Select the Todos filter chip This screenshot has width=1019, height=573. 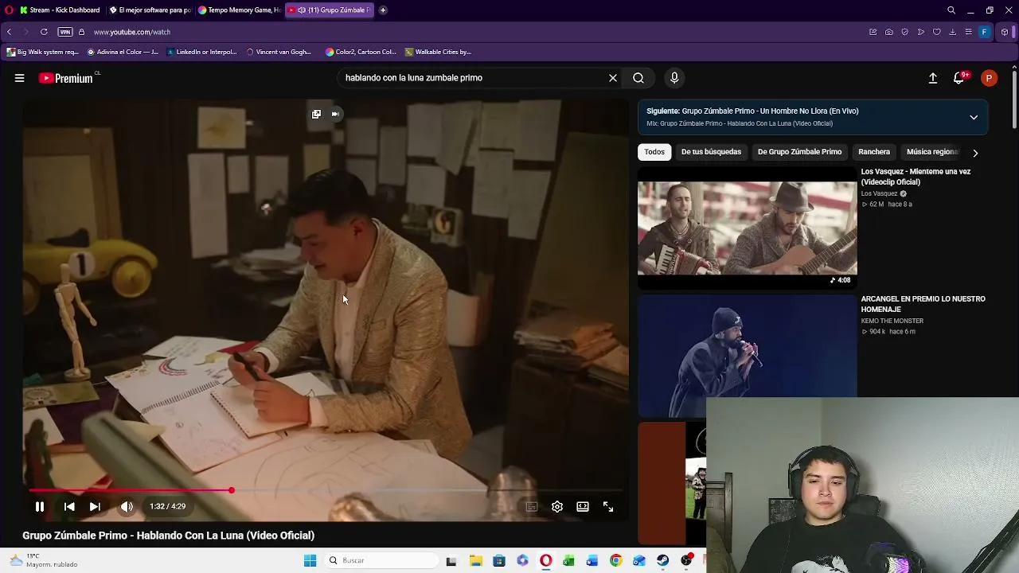[x=654, y=152]
